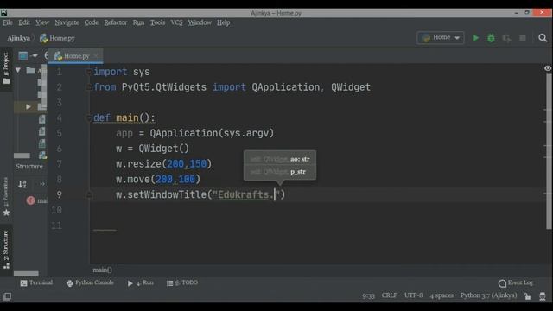Click the main() breadcrumb below the editor
This screenshot has height=311, width=553.
102,270
